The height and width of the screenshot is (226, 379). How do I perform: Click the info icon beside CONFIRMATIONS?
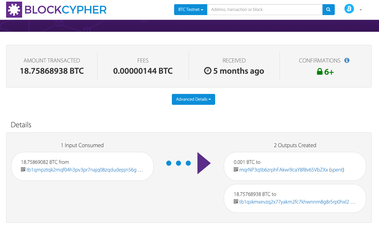[347, 60]
